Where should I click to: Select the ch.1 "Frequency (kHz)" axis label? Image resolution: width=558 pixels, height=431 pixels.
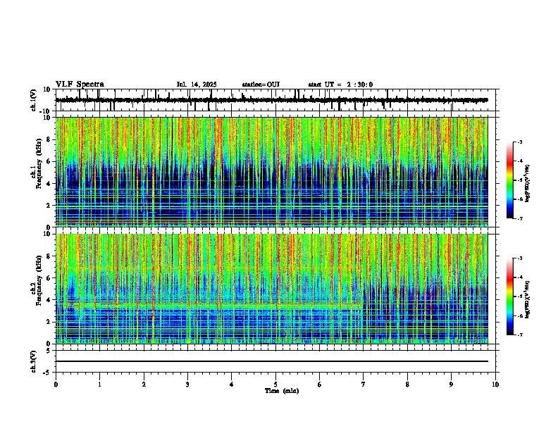(39, 164)
